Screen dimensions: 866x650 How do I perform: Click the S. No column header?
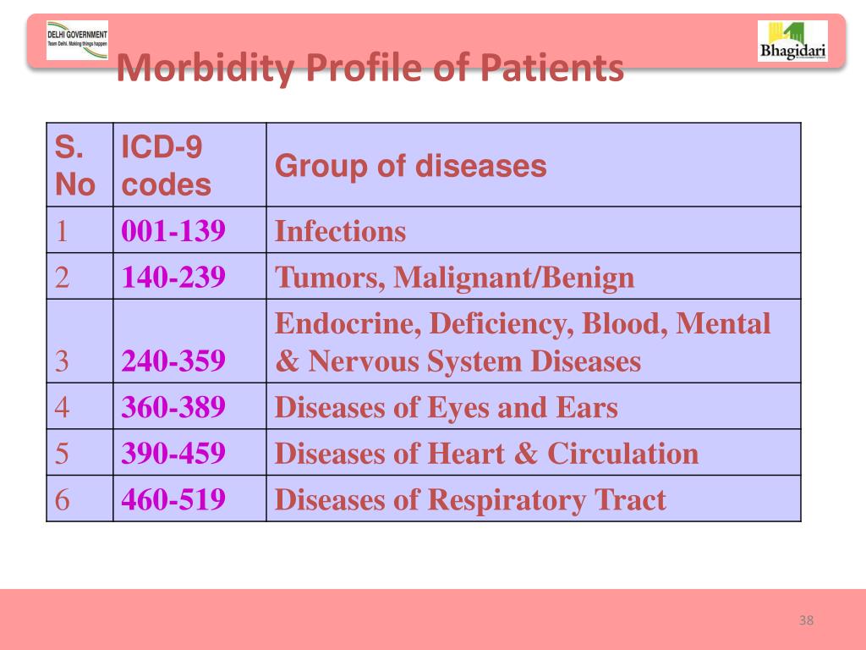[x=75, y=166]
